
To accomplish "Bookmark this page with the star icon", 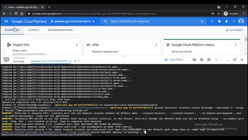I will (x=219, y=14).
